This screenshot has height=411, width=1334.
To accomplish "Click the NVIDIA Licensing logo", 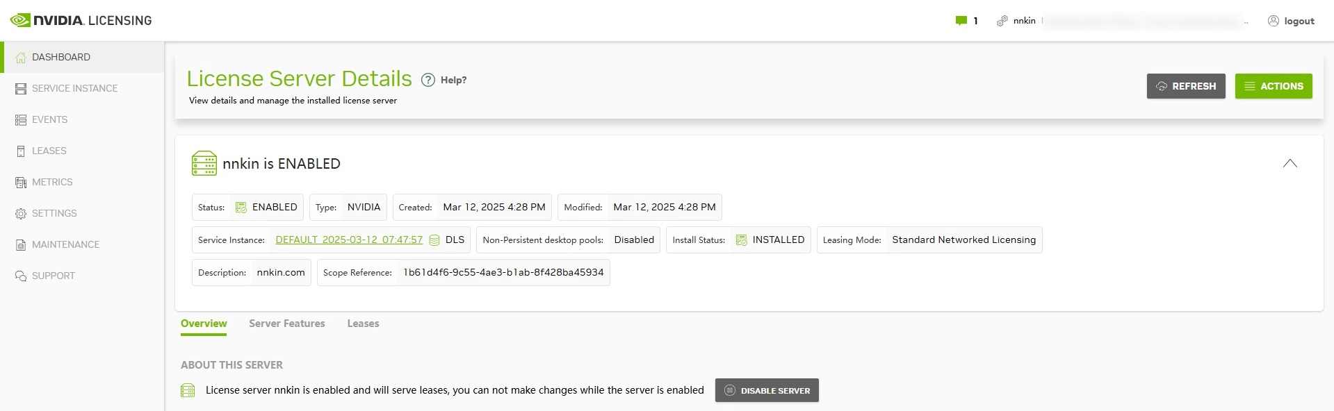I will (x=81, y=20).
